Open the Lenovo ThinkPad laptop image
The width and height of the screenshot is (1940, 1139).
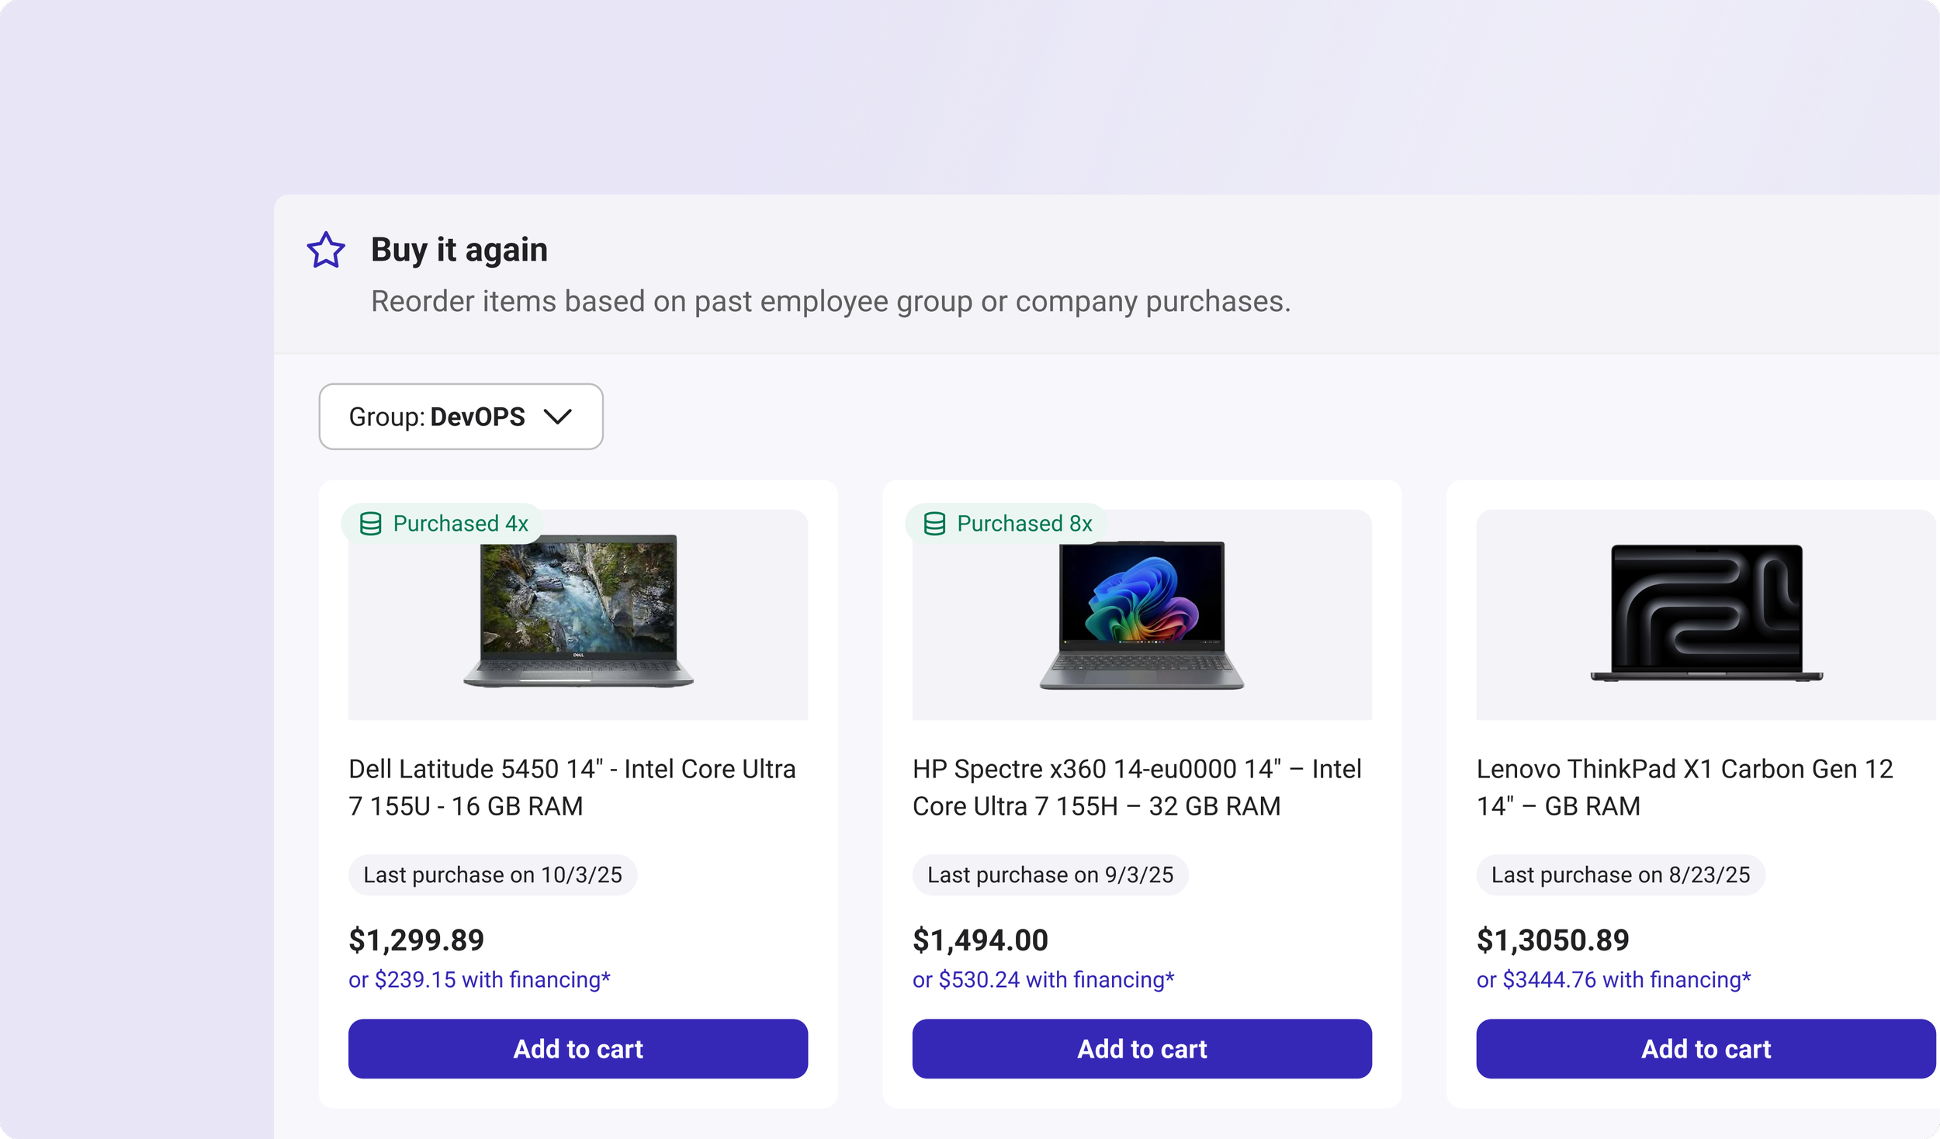tap(1705, 615)
